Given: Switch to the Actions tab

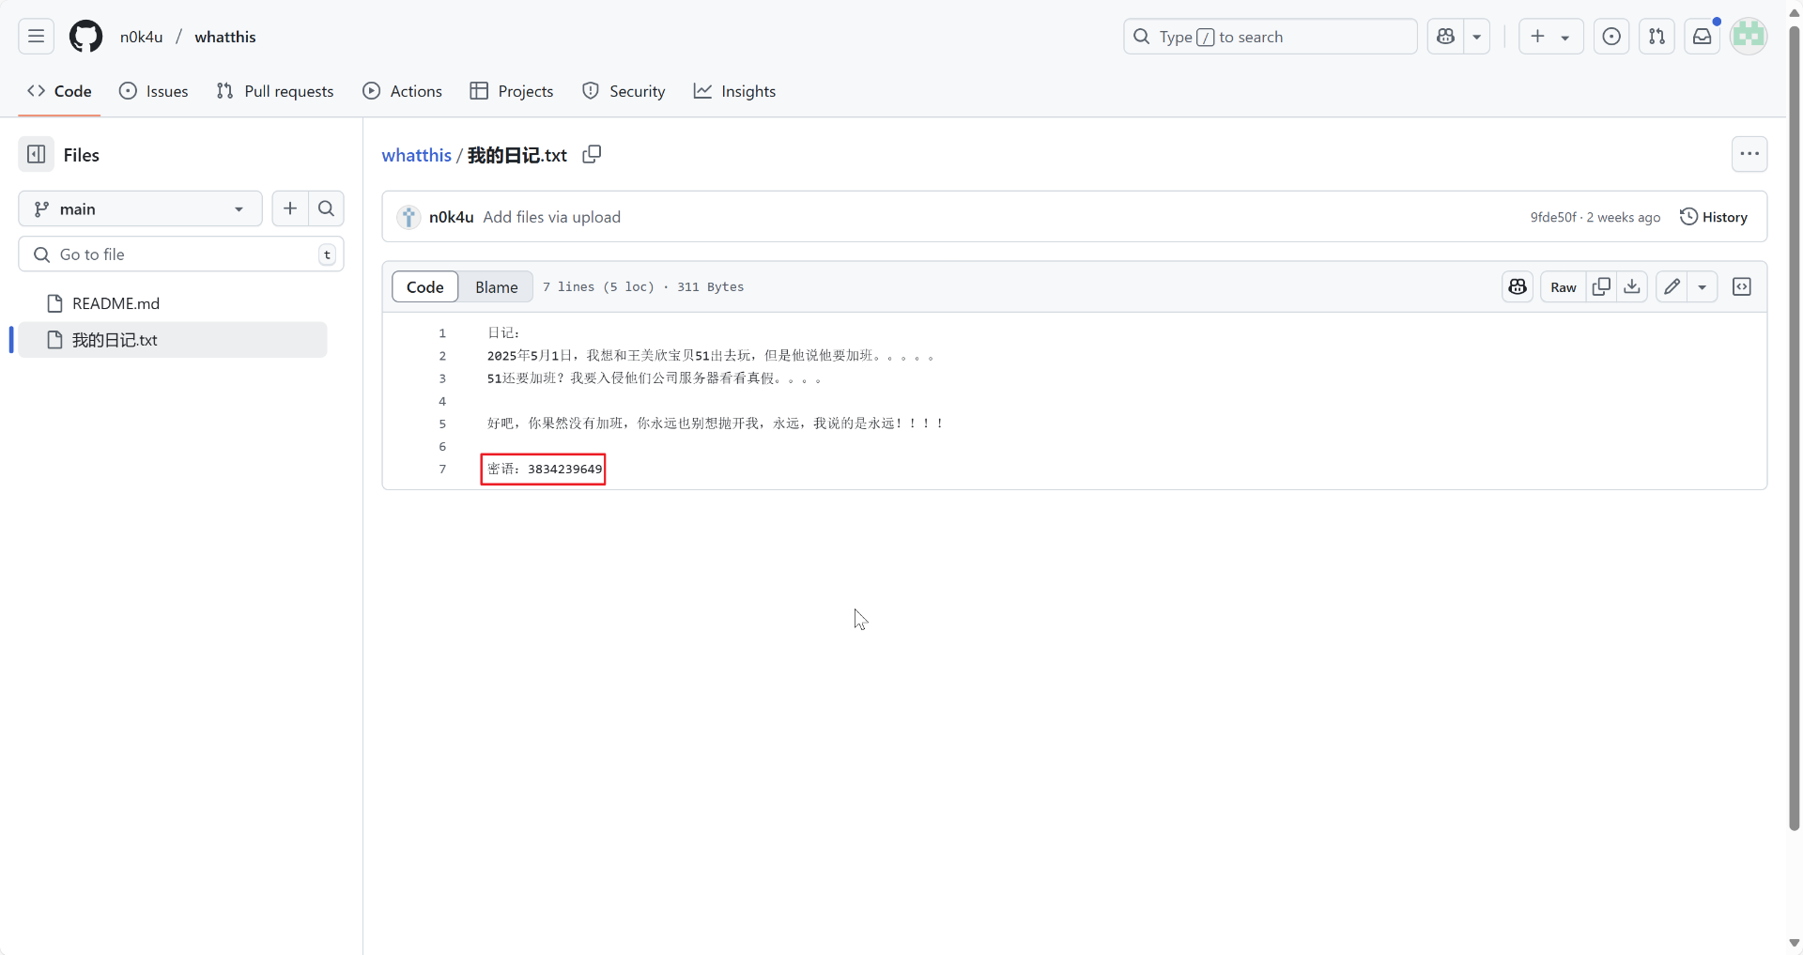Looking at the screenshot, I should click(x=403, y=91).
